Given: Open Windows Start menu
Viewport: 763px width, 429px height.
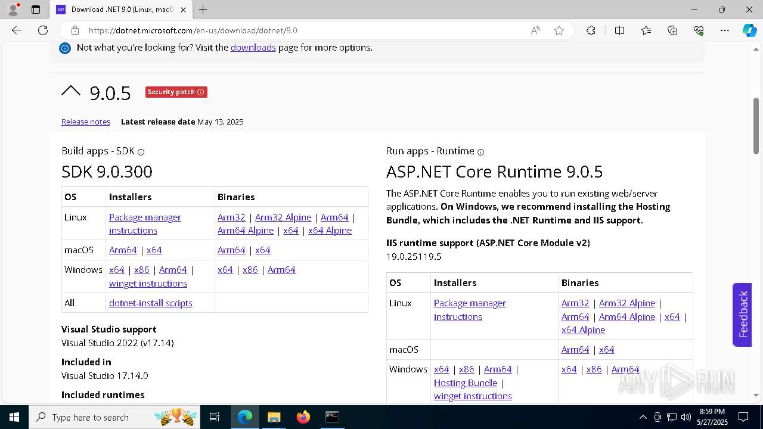Looking at the screenshot, I should click(x=14, y=417).
